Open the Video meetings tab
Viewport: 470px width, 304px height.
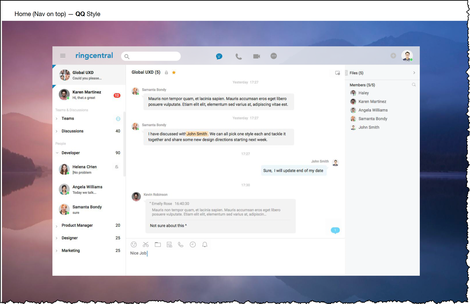256,56
